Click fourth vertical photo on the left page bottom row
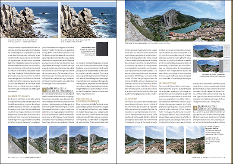The height and width of the screenshot is (164, 233). tap(79, 140)
